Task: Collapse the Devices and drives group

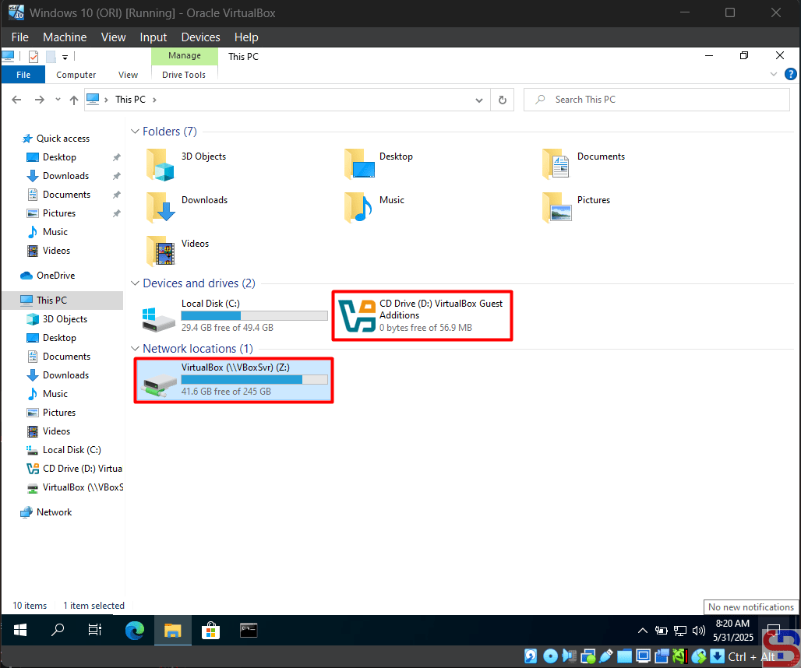Action: pos(135,283)
